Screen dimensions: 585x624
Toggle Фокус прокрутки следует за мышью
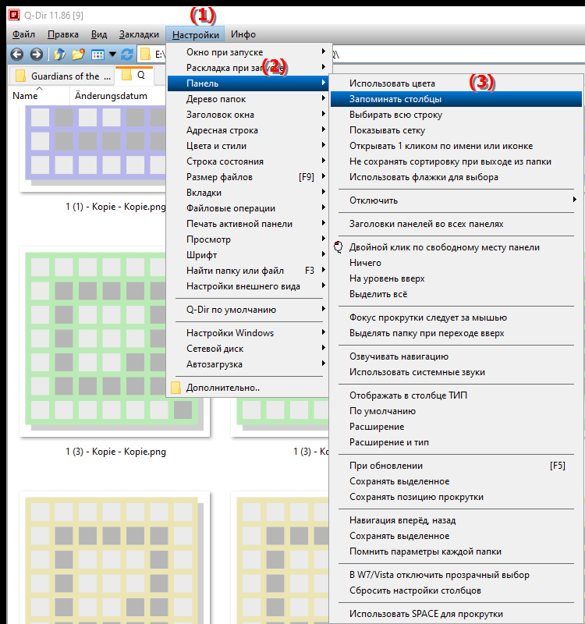(x=456, y=317)
